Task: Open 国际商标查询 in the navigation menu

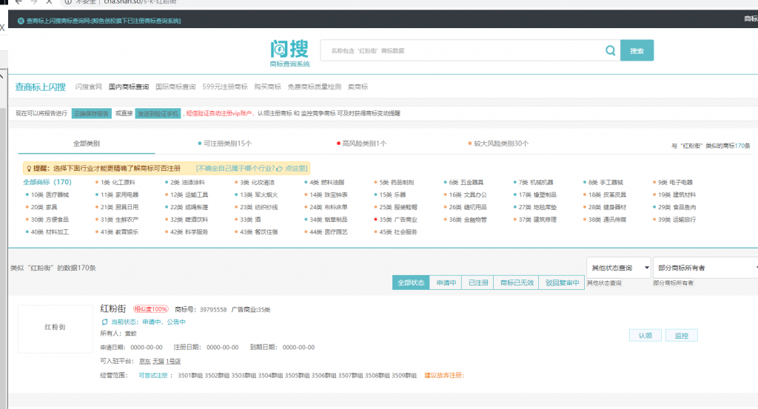Action: click(175, 87)
